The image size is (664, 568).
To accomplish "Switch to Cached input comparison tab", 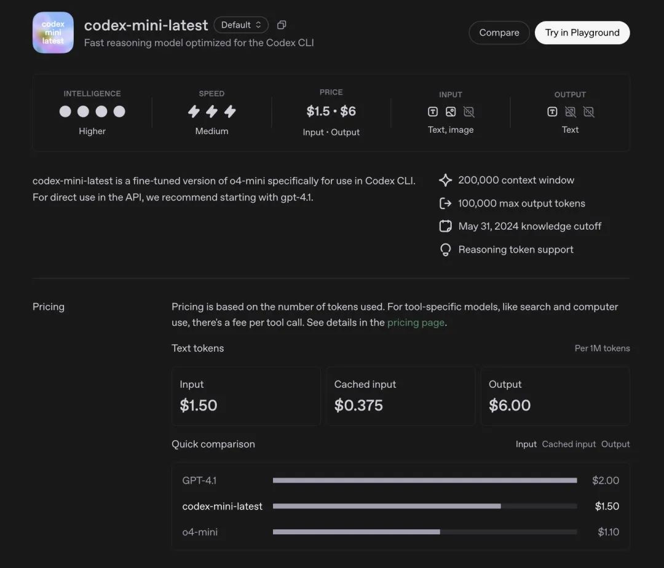I will click(569, 444).
